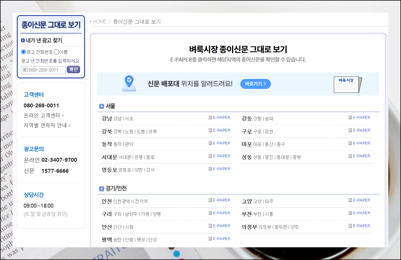Click the 고양 region name

point(247,201)
